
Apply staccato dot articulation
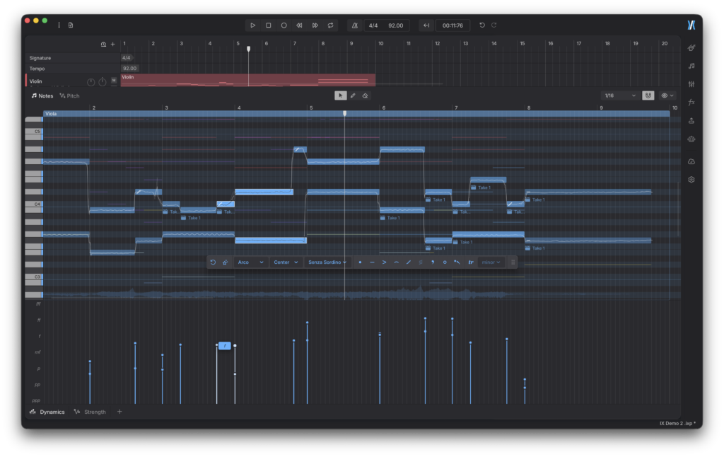(360, 262)
